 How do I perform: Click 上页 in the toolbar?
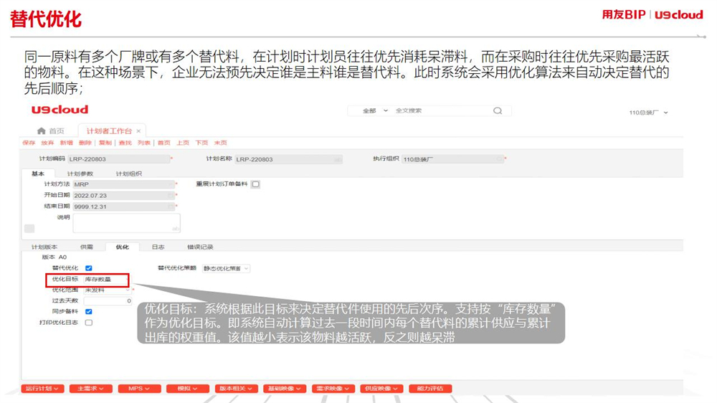point(183,143)
